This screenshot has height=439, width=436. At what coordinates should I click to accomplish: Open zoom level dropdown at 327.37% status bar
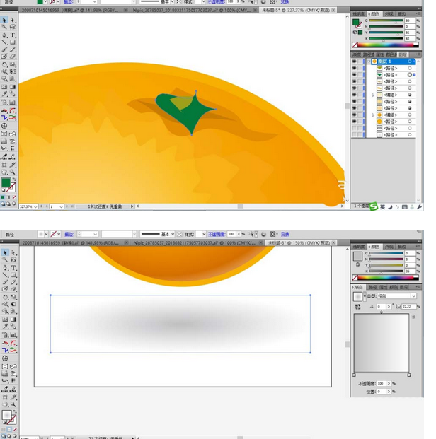35,206
